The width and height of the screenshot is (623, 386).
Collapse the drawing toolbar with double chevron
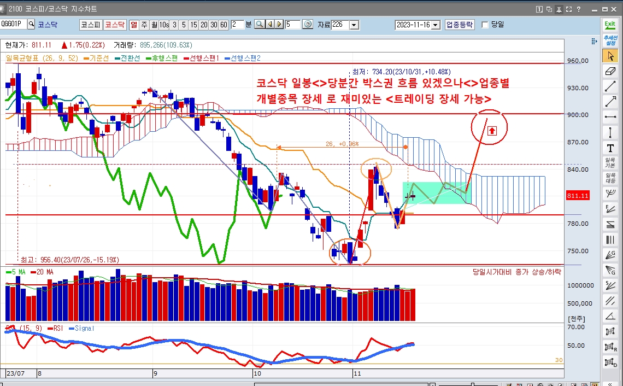(610, 383)
